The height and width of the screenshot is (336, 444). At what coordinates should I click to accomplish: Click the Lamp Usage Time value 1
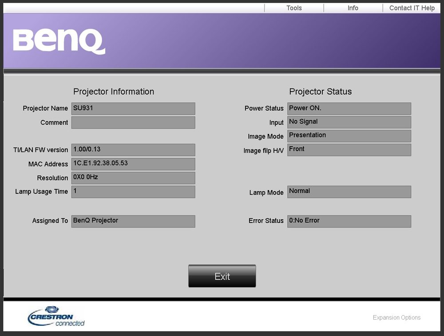133,192
